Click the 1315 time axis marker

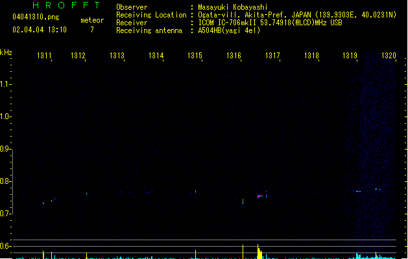(x=195, y=56)
